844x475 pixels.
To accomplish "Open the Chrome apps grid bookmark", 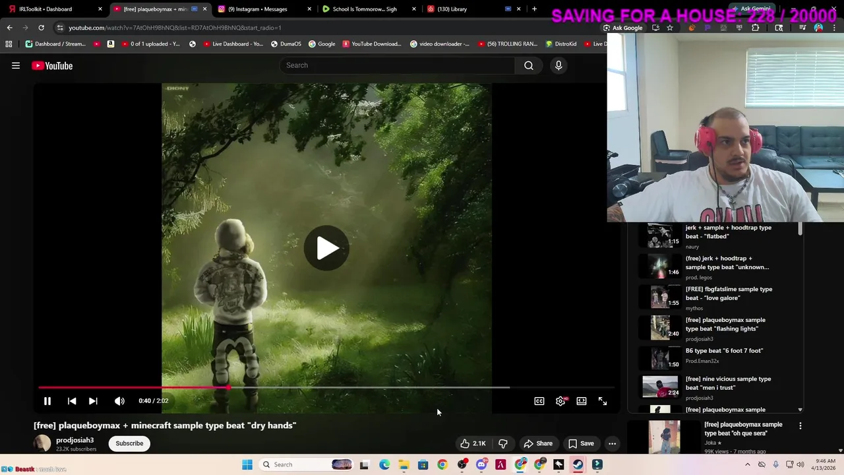I will click(x=9, y=44).
